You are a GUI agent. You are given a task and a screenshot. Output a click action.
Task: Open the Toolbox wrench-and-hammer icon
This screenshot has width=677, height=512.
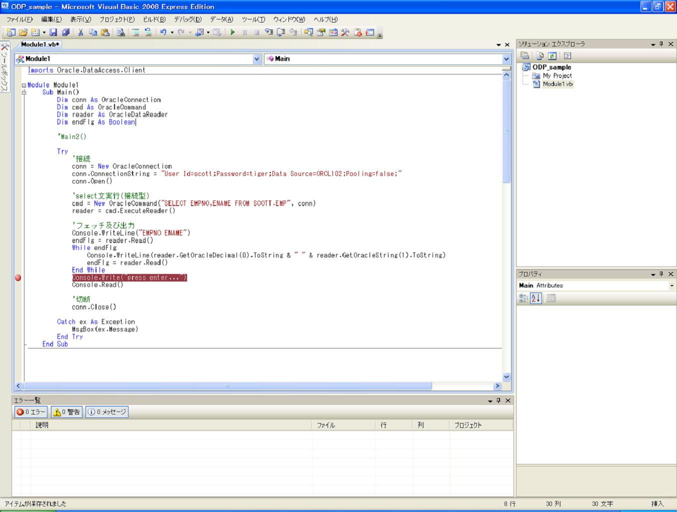point(345,32)
